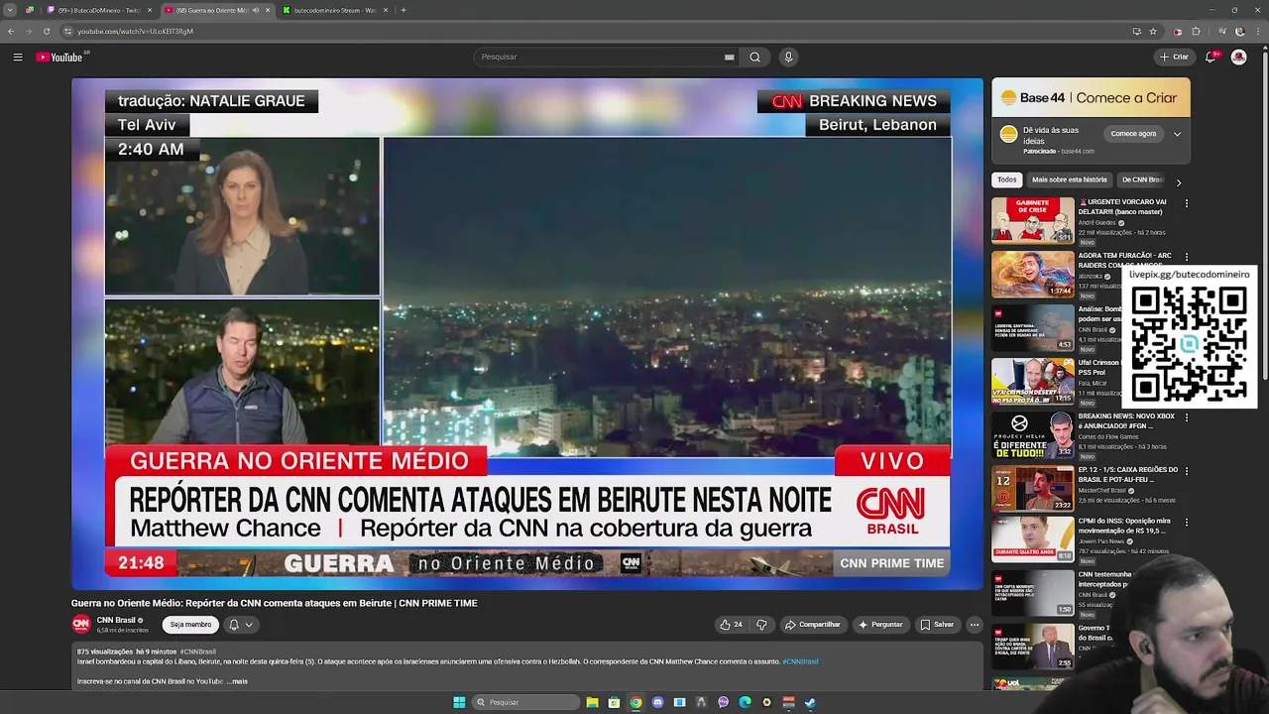Screen dimensions: 1269x714
Task: Show more filter chips with right arrow
Action: point(1179,181)
